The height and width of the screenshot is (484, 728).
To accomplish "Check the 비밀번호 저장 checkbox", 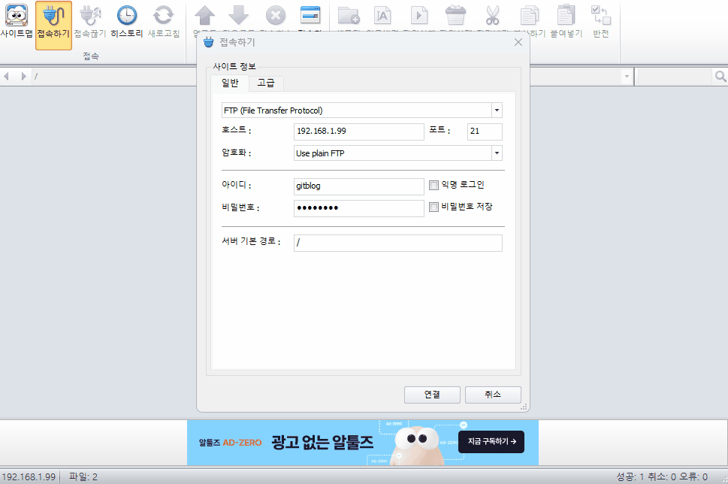I will pos(433,207).
